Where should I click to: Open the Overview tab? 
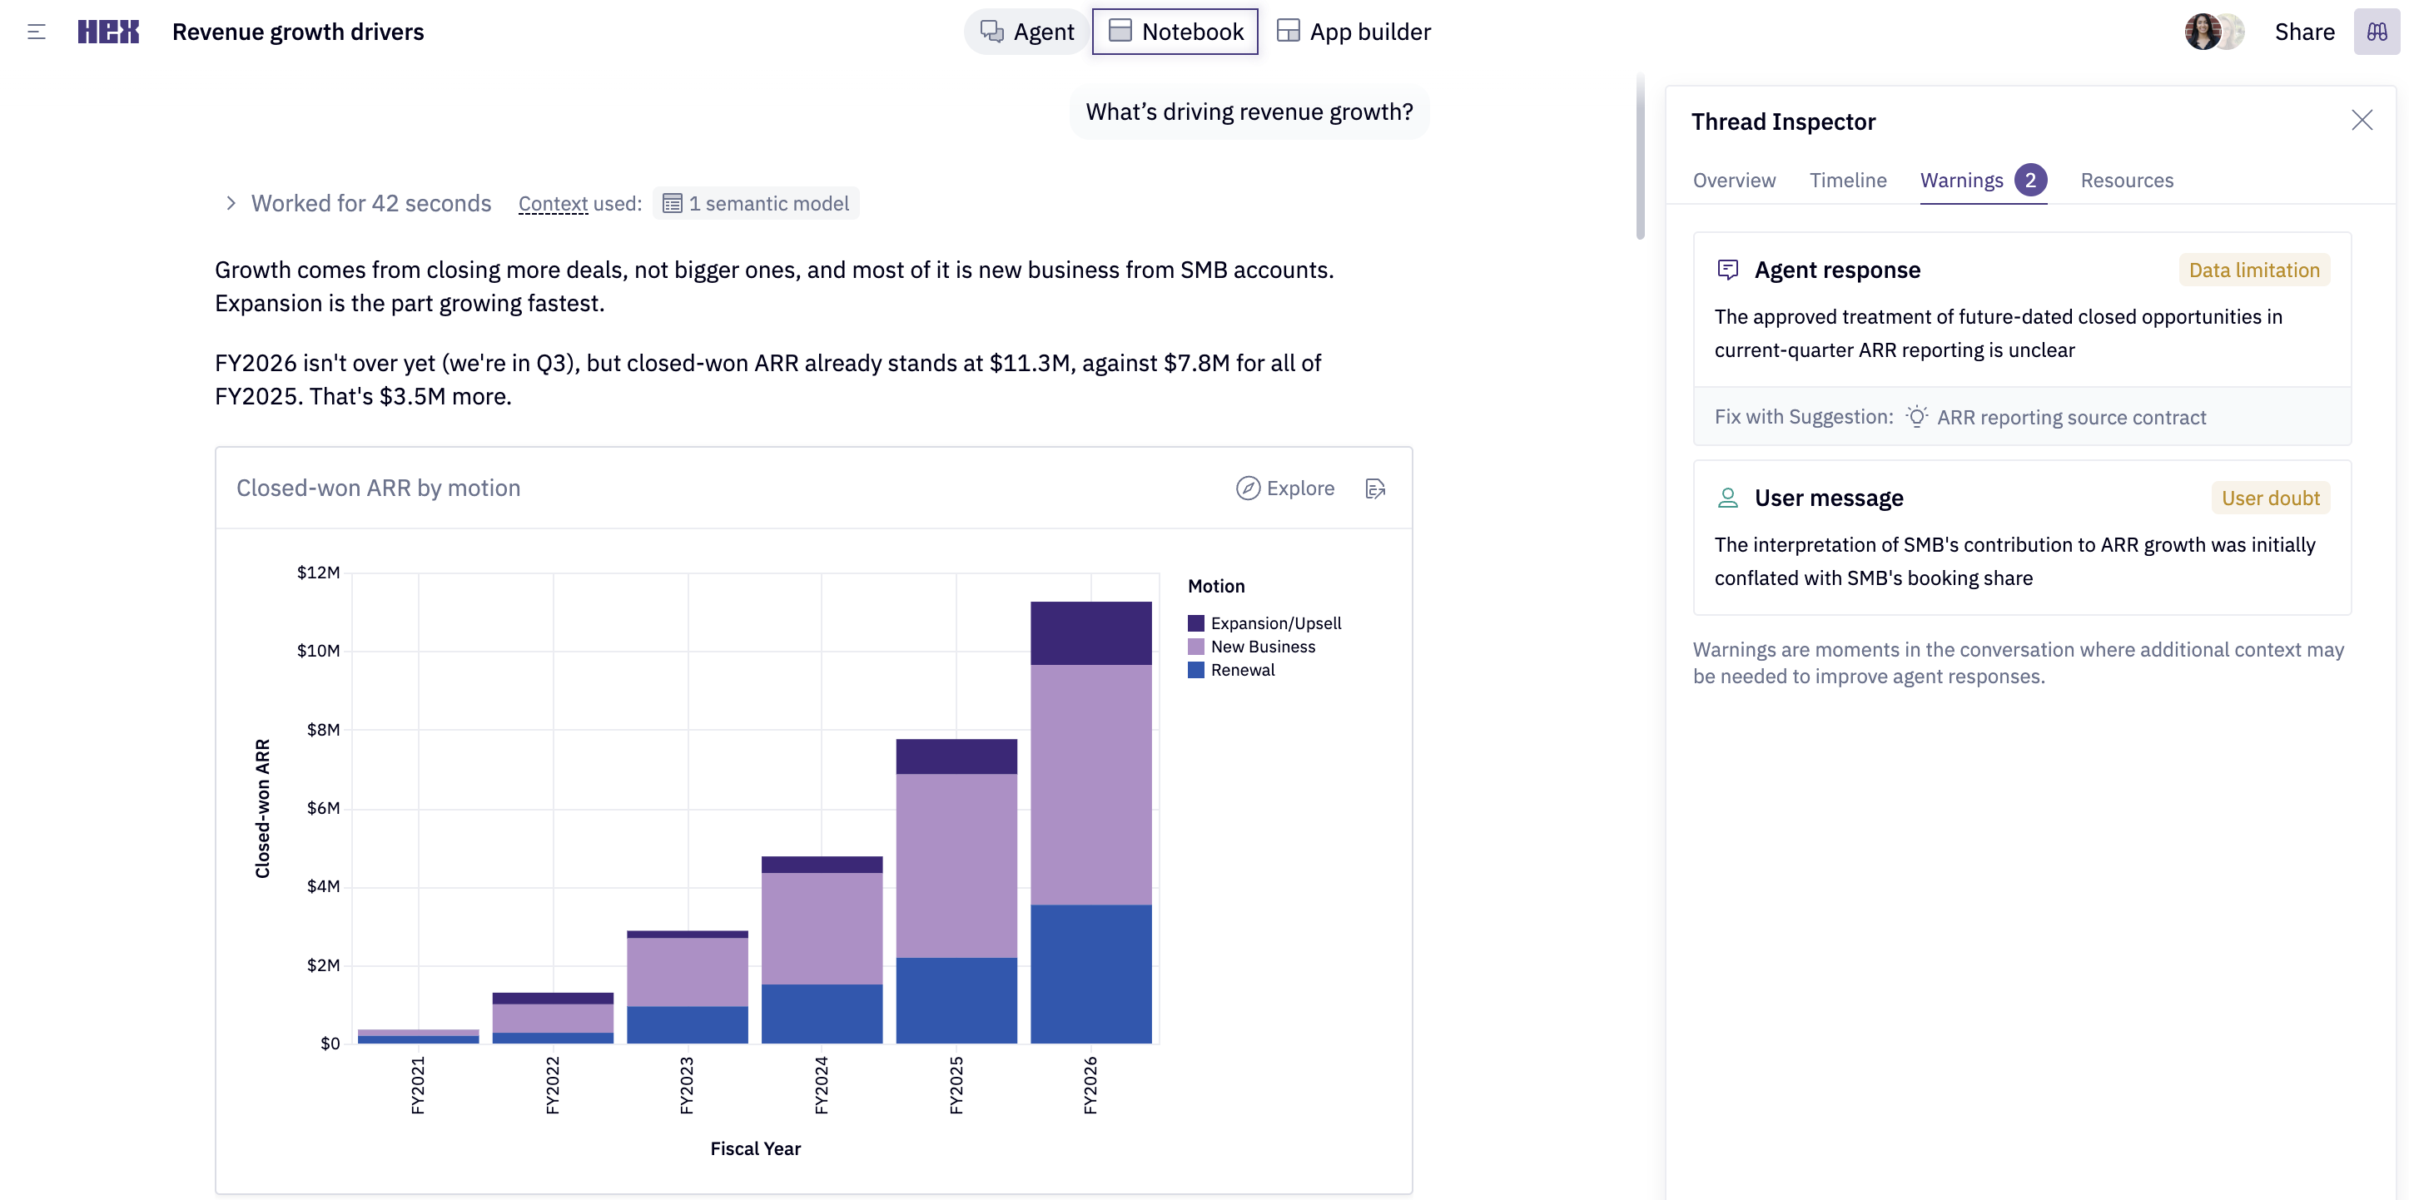coord(1734,181)
